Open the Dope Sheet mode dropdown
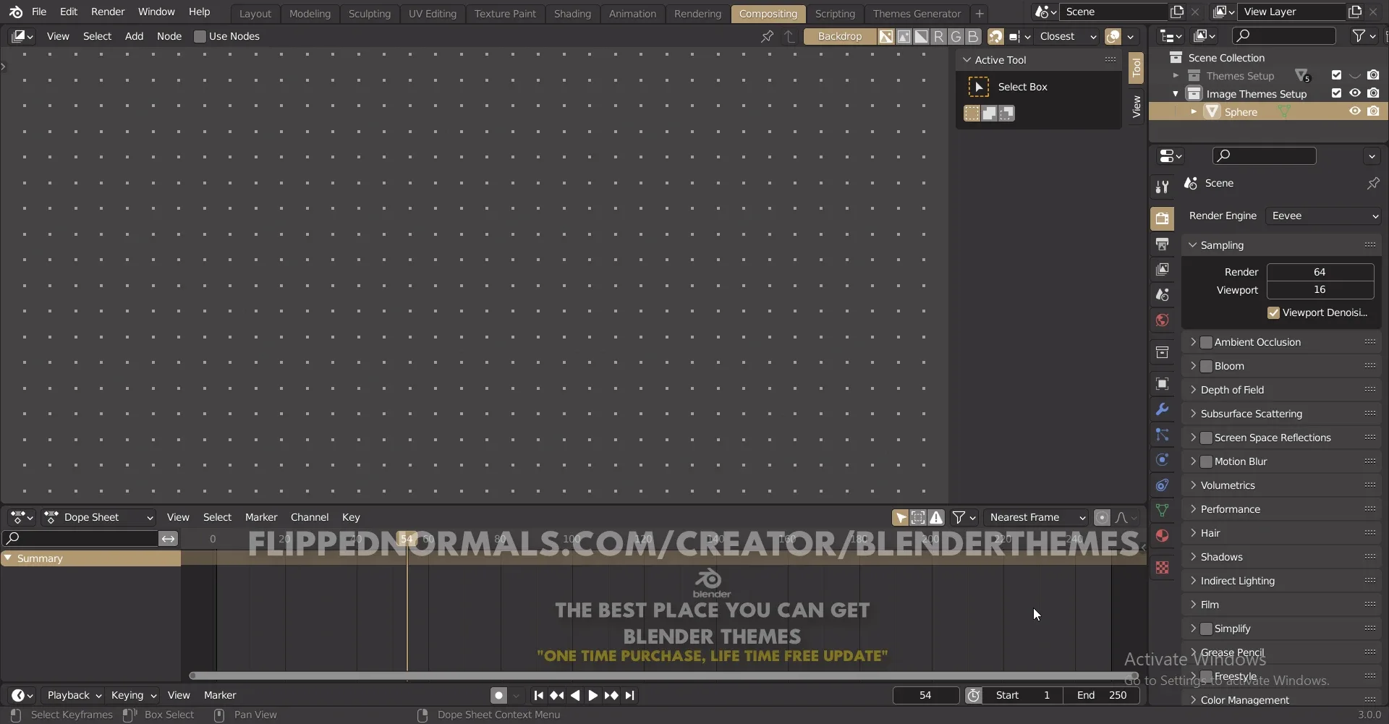Screen dimensions: 1389x724 pyautogui.click(x=99, y=517)
